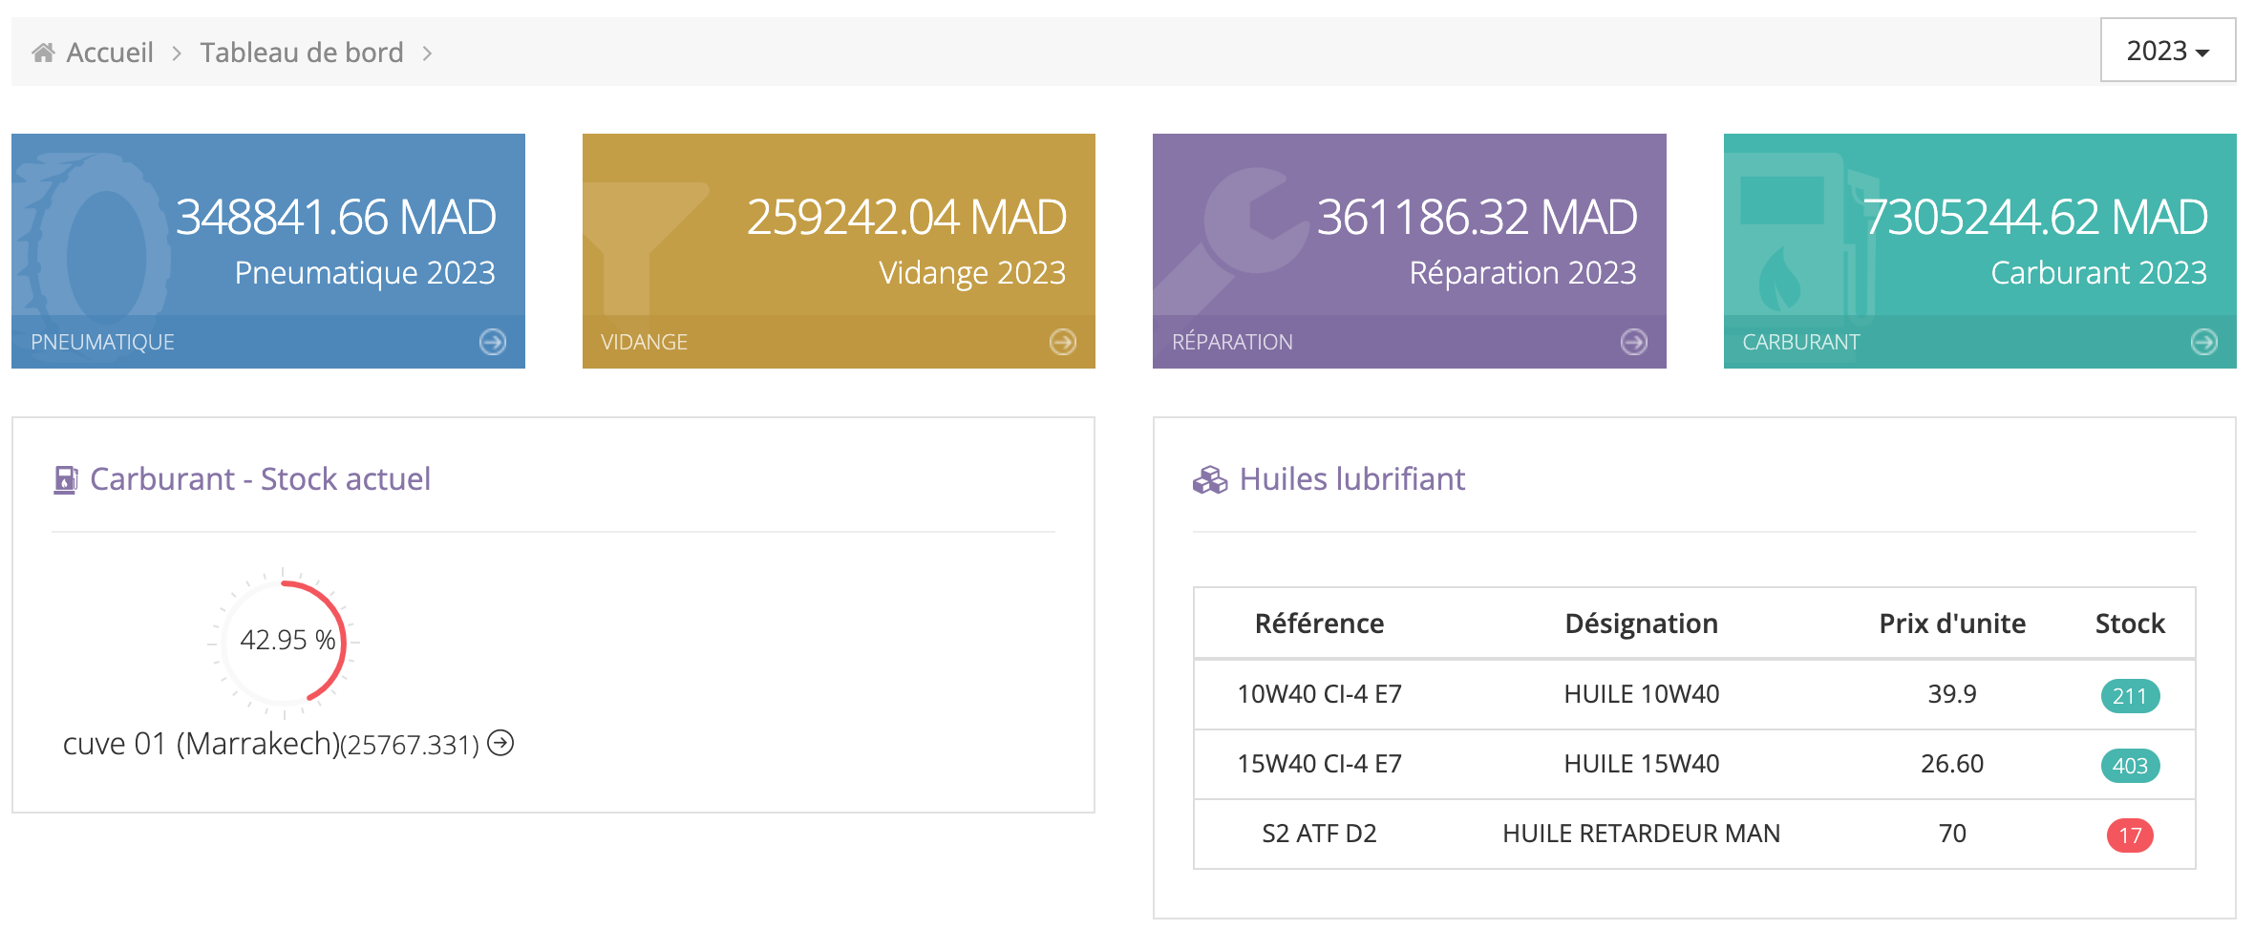Click the fuel pump icon beside Carburant - Stock actuel

coord(65,479)
